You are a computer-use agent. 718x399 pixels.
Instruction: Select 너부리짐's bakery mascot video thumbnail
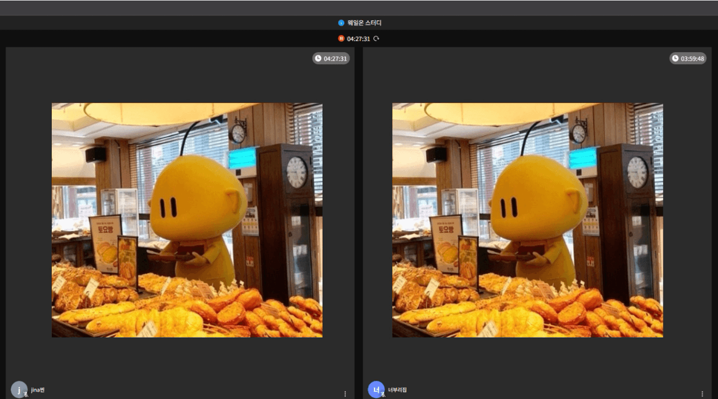pyautogui.click(x=527, y=220)
